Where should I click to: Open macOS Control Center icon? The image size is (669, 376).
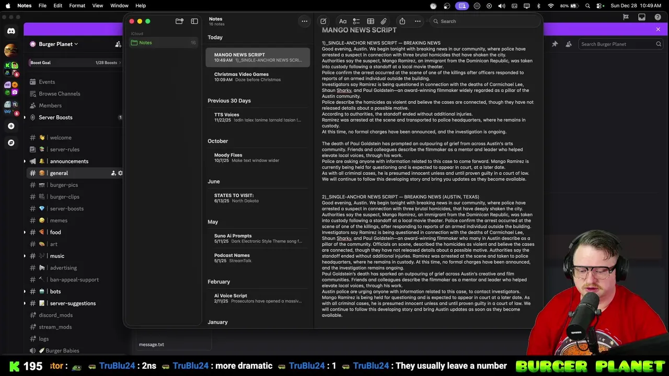pyautogui.click(x=598, y=6)
